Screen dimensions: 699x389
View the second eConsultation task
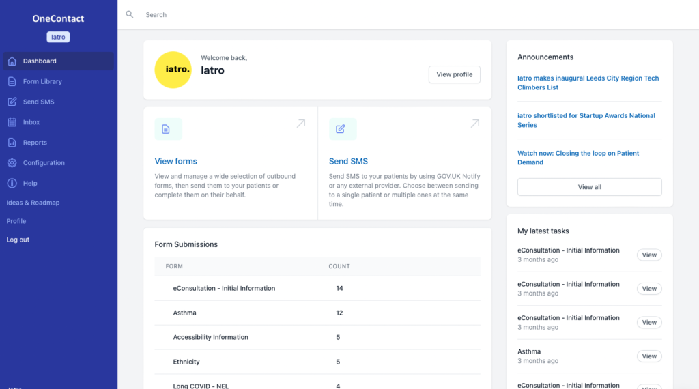(x=649, y=289)
